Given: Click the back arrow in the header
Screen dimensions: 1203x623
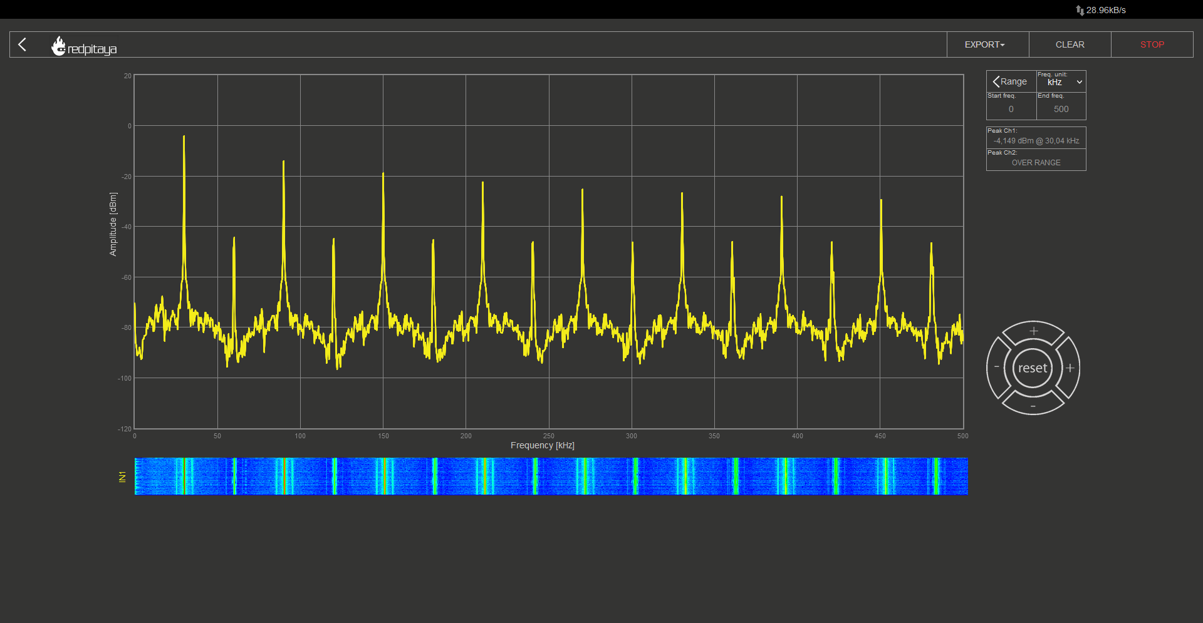Looking at the screenshot, I should pyautogui.click(x=23, y=44).
